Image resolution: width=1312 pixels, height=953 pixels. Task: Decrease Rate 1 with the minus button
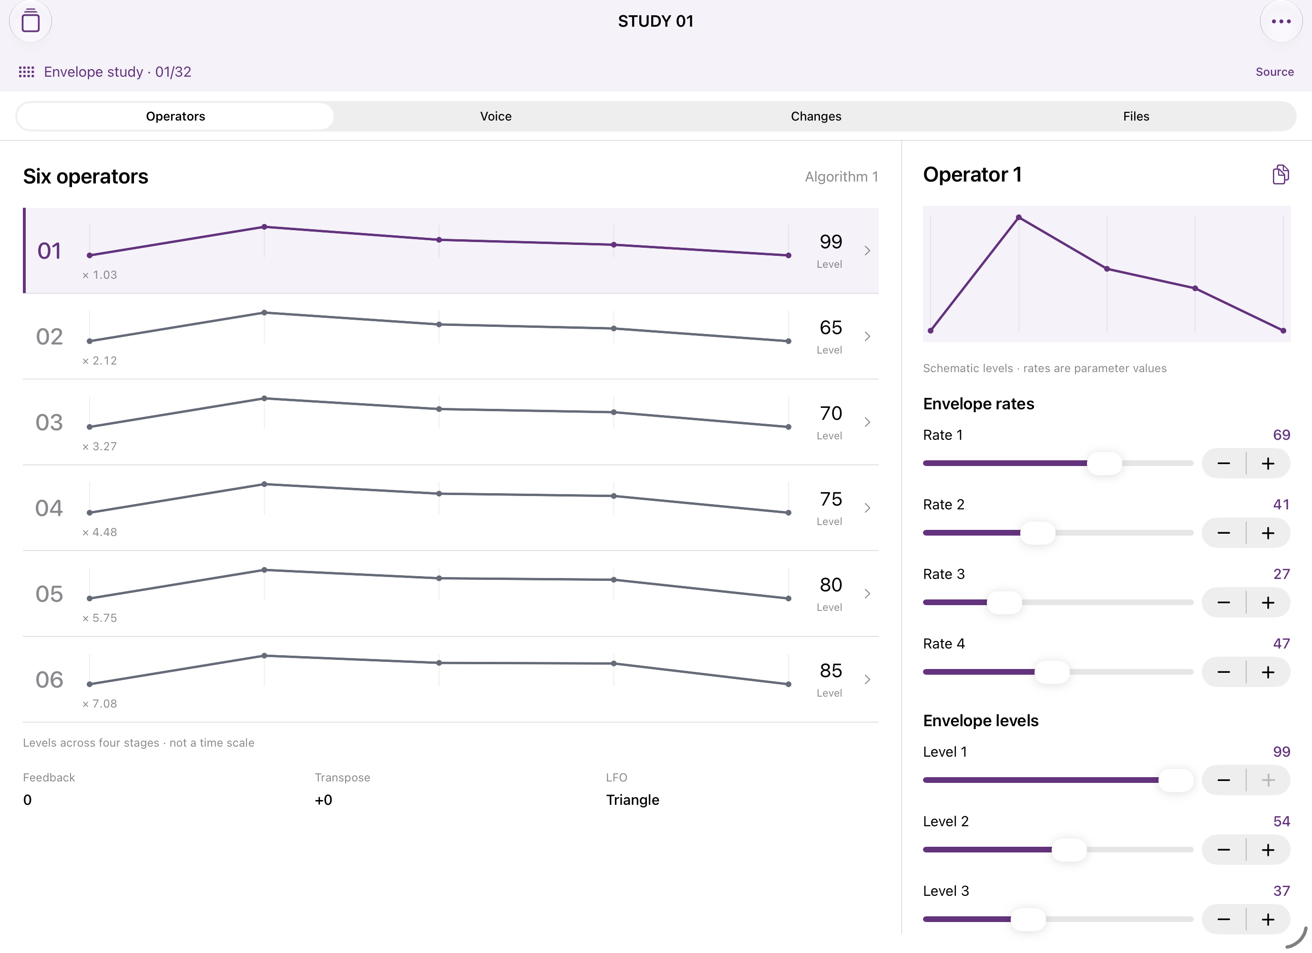point(1223,464)
